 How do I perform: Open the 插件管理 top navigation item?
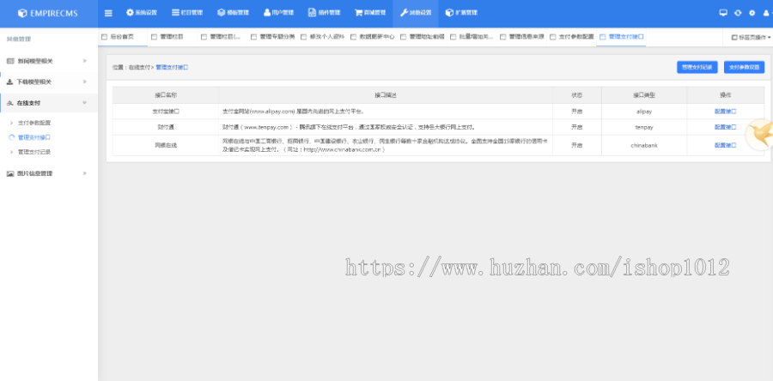point(325,13)
